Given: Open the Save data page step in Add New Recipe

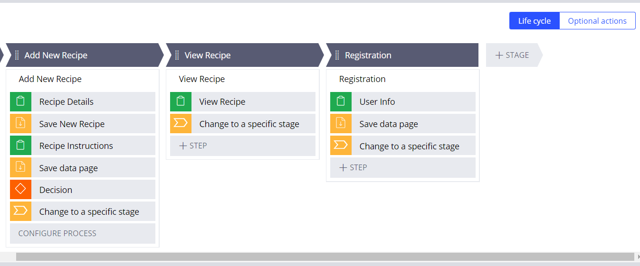Looking at the screenshot, I should pyautogui.click(x=69, y=168).
